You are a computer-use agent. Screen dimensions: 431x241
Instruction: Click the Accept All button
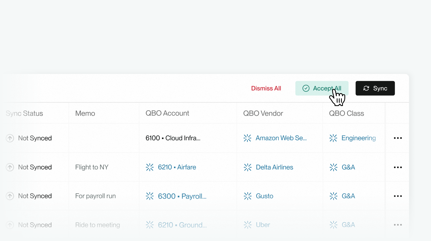[322, 88]
